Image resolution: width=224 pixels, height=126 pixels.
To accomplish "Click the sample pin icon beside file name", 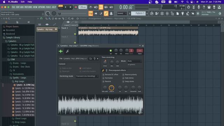I will [94, 58].
